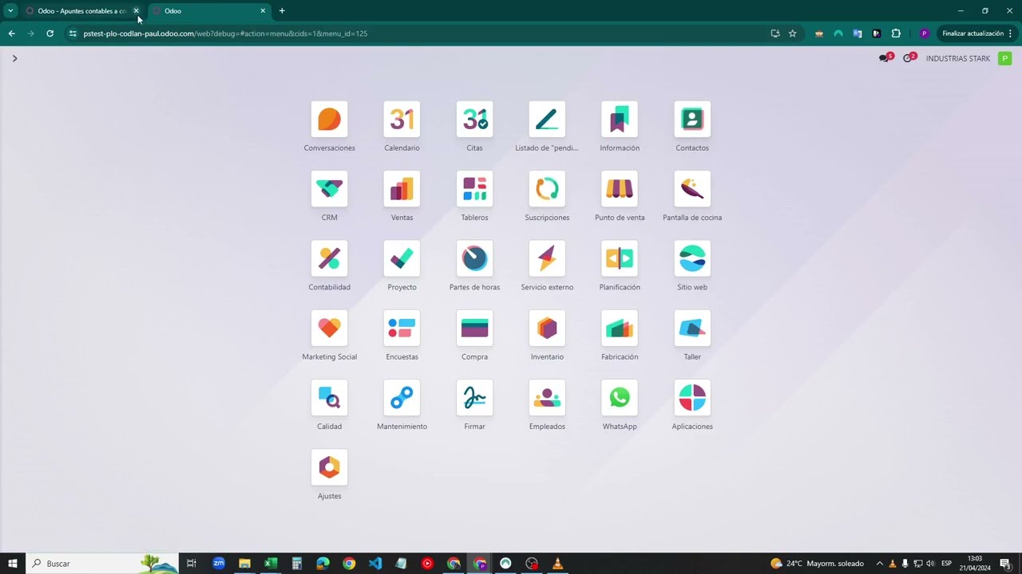The width and height of the screenshot is (1022, 574).
Task: Open the Pantalla de cocina app
Action: pos(692,189)
